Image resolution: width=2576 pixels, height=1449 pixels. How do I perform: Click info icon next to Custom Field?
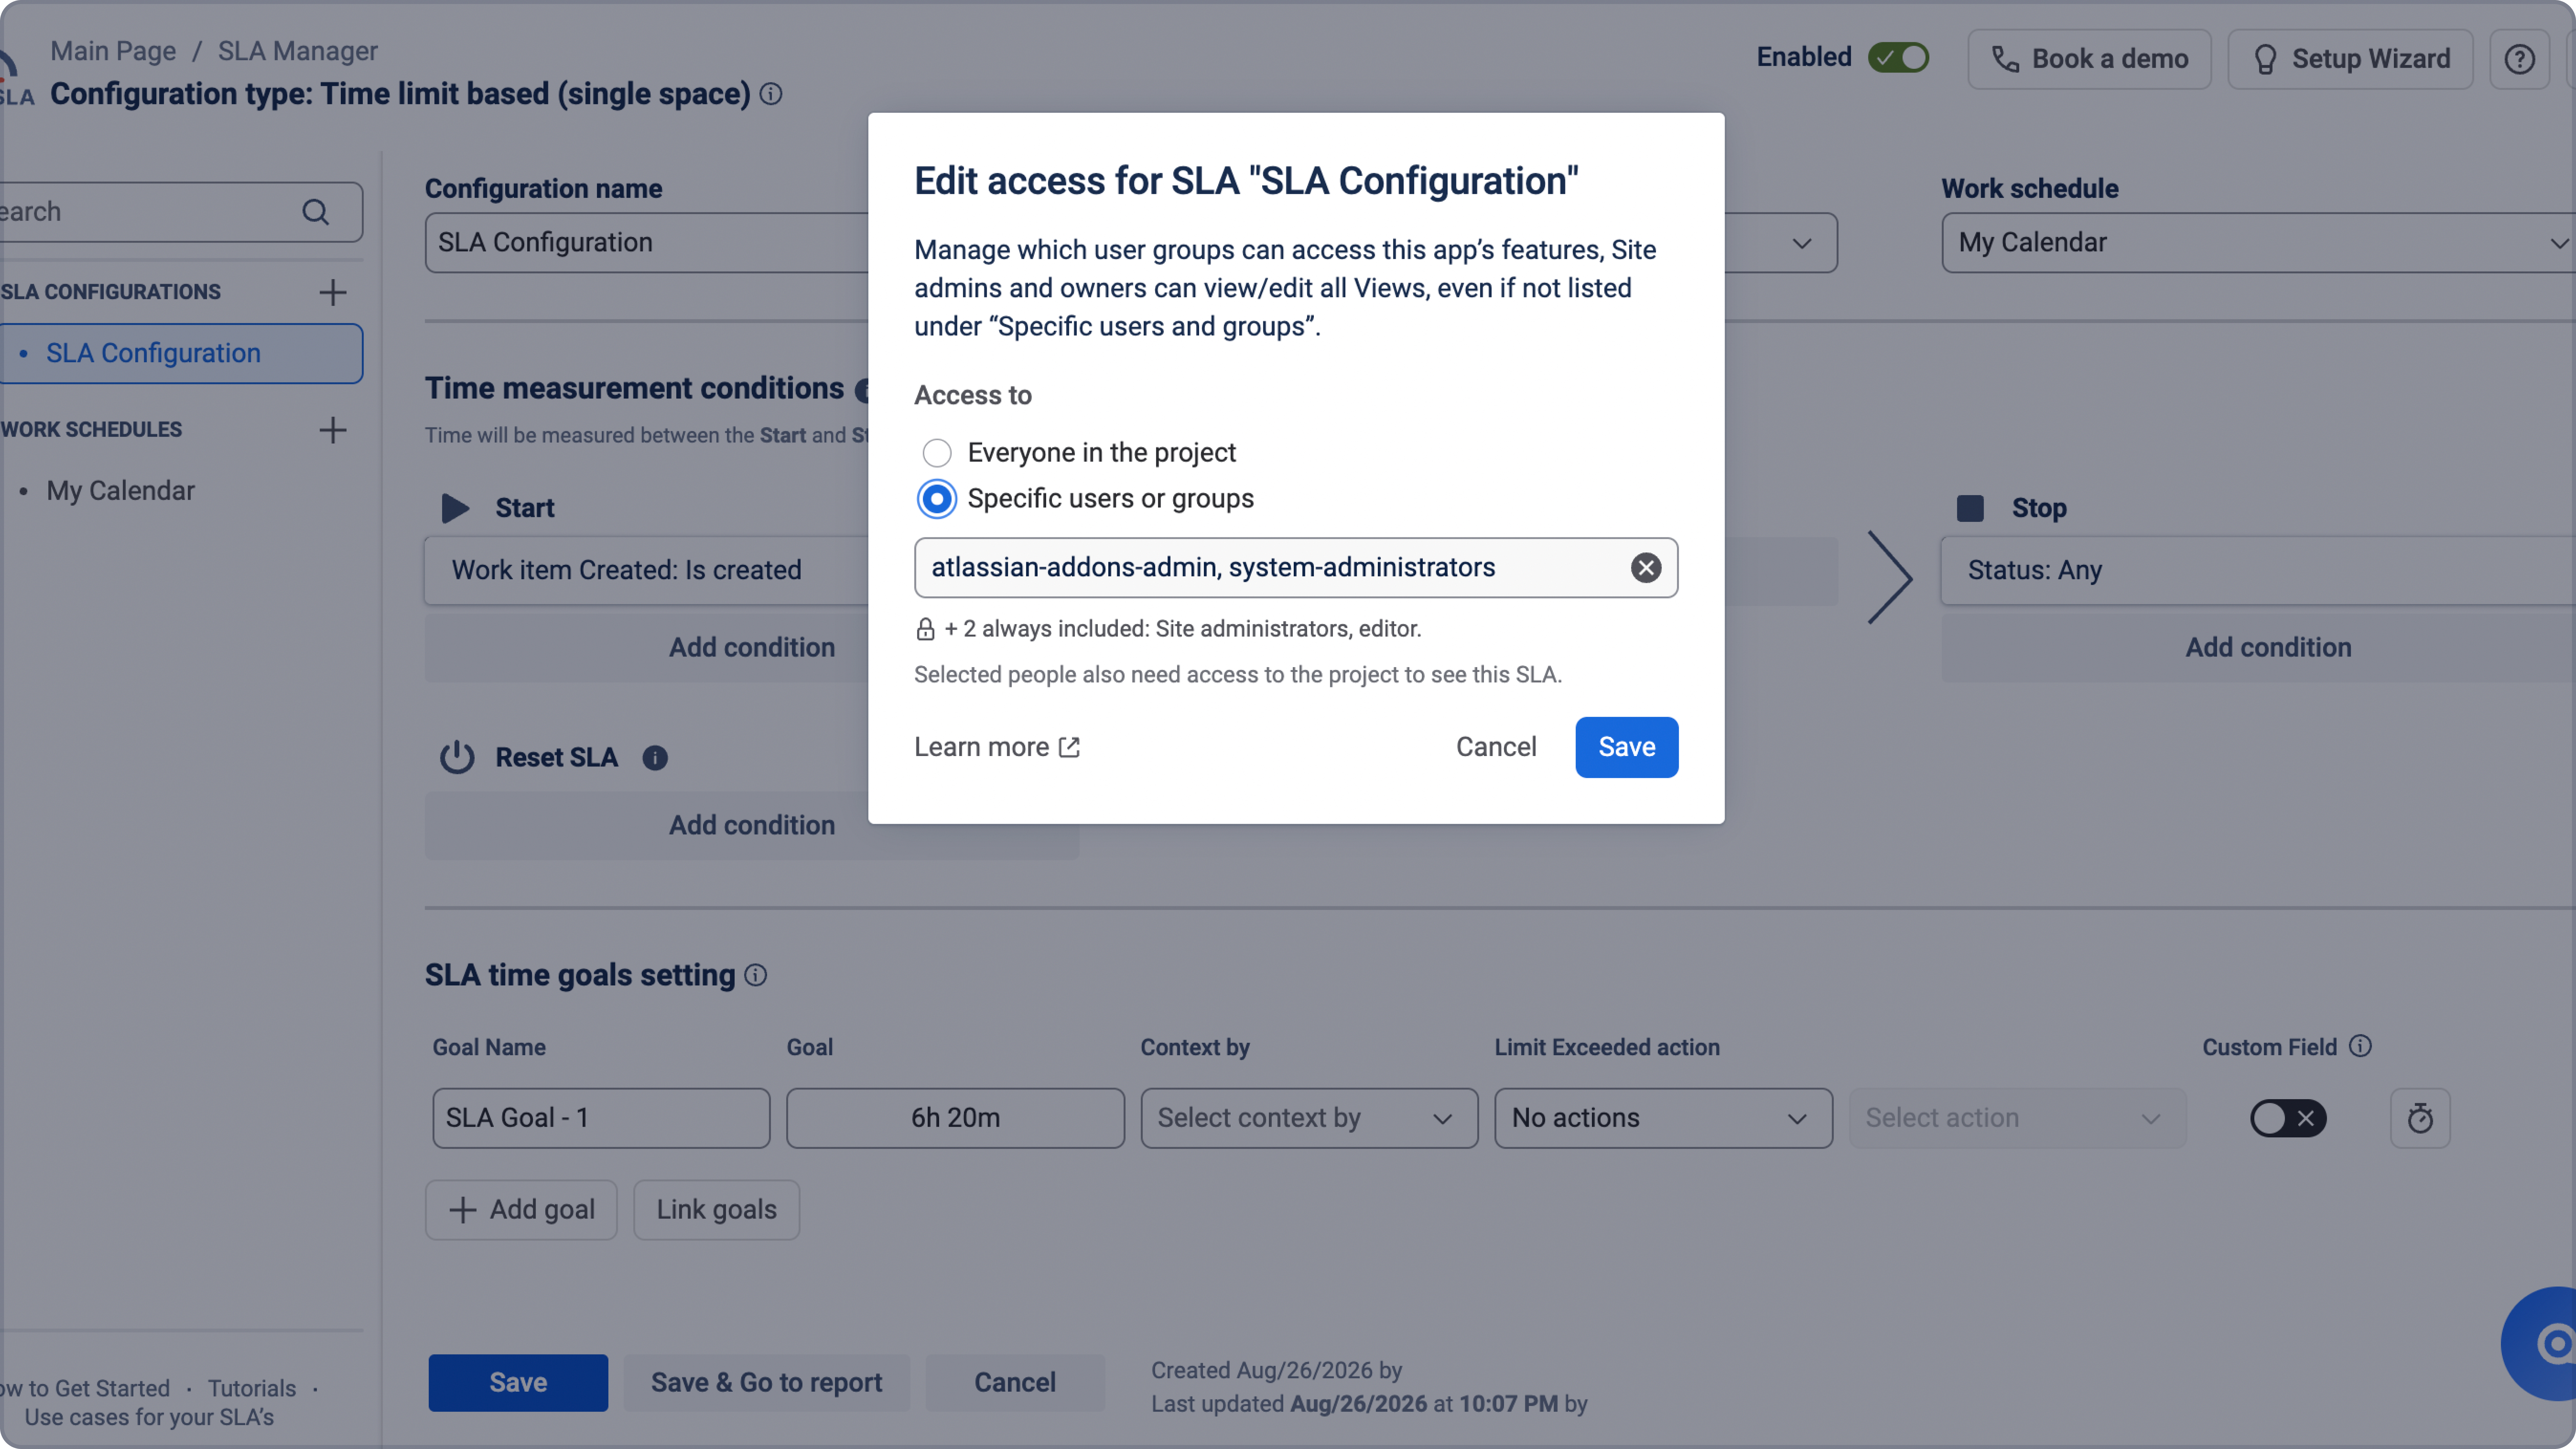pos(2360,1046)
